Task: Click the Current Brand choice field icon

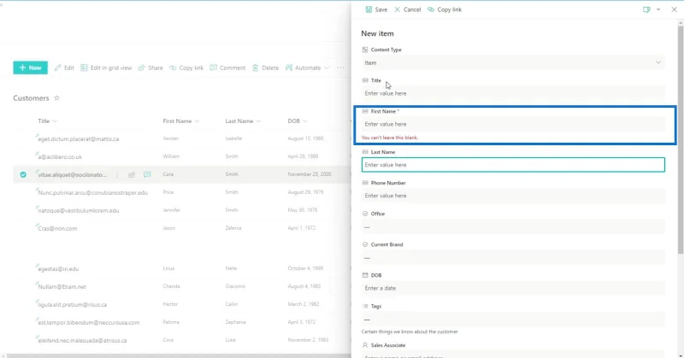Action: (365, 244)
